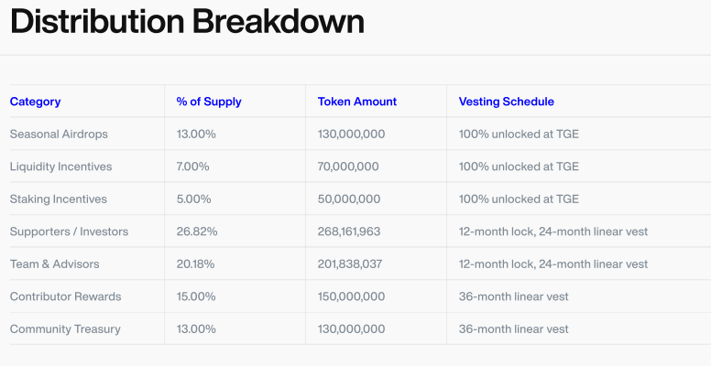Select the Community Treasury row label
This screenshot has height=366, width=711.
coord(65,328)
